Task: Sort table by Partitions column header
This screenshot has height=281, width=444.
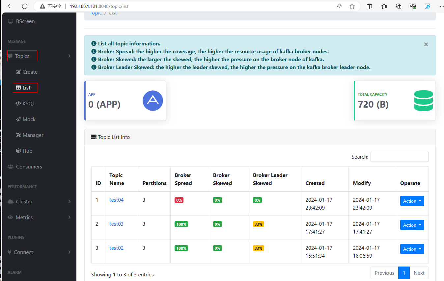Action: click(x=154, y=183)
